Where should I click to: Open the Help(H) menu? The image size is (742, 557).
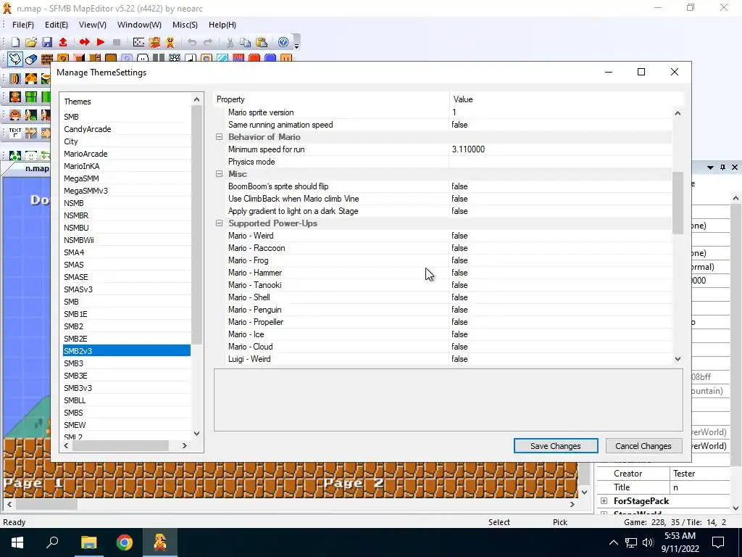coord(222,25)
